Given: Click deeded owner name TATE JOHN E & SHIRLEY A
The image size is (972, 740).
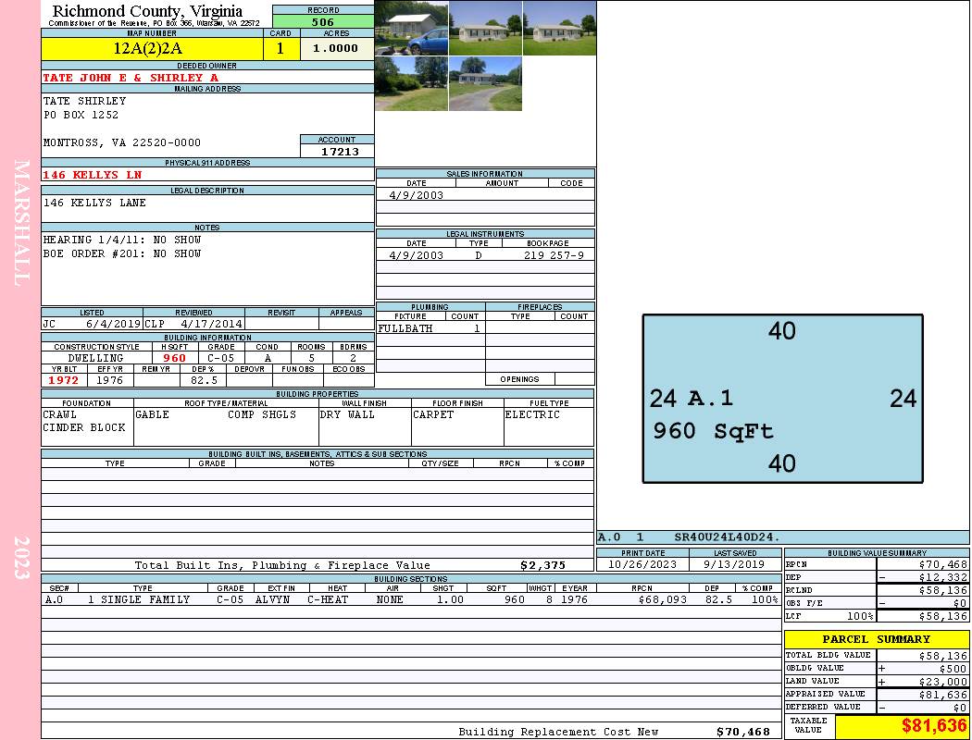Looking at the screenshot, I should coord(131,78).
